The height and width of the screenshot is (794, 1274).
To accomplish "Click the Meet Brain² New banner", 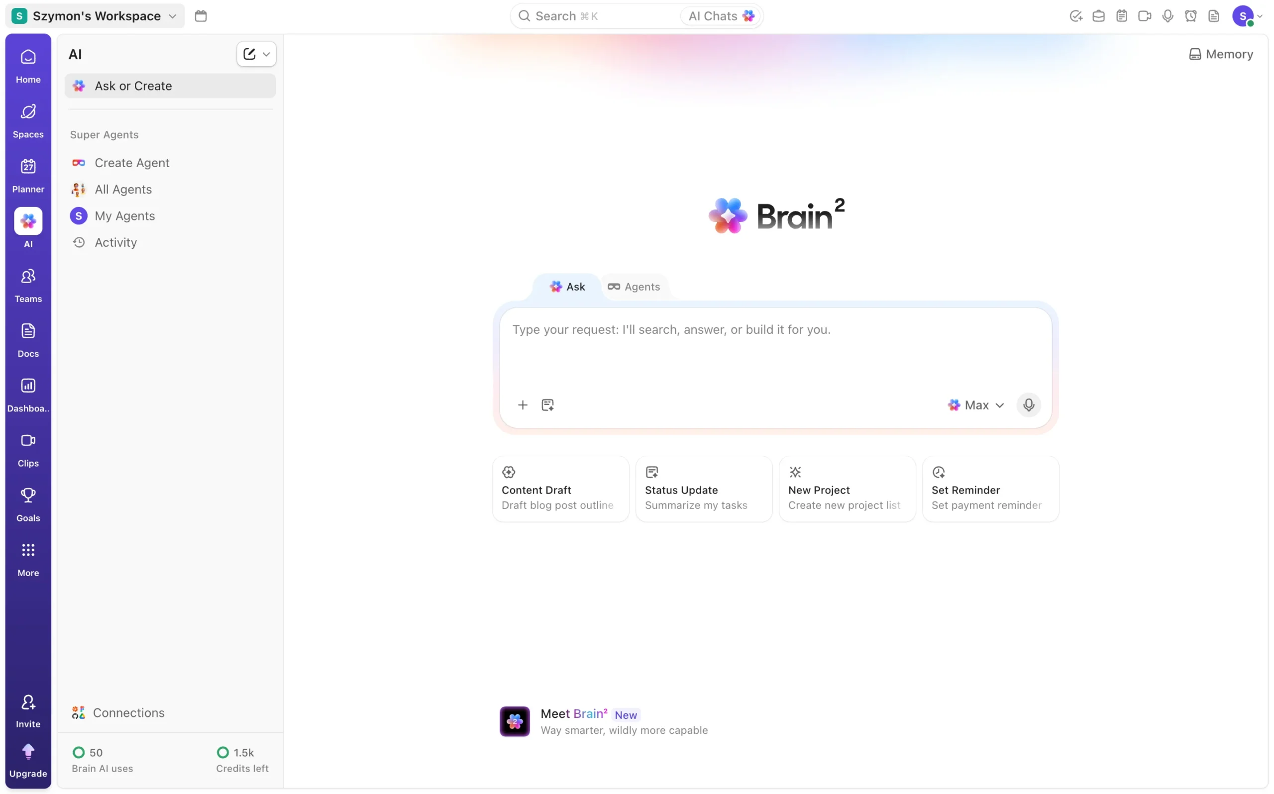I will 604,721.
